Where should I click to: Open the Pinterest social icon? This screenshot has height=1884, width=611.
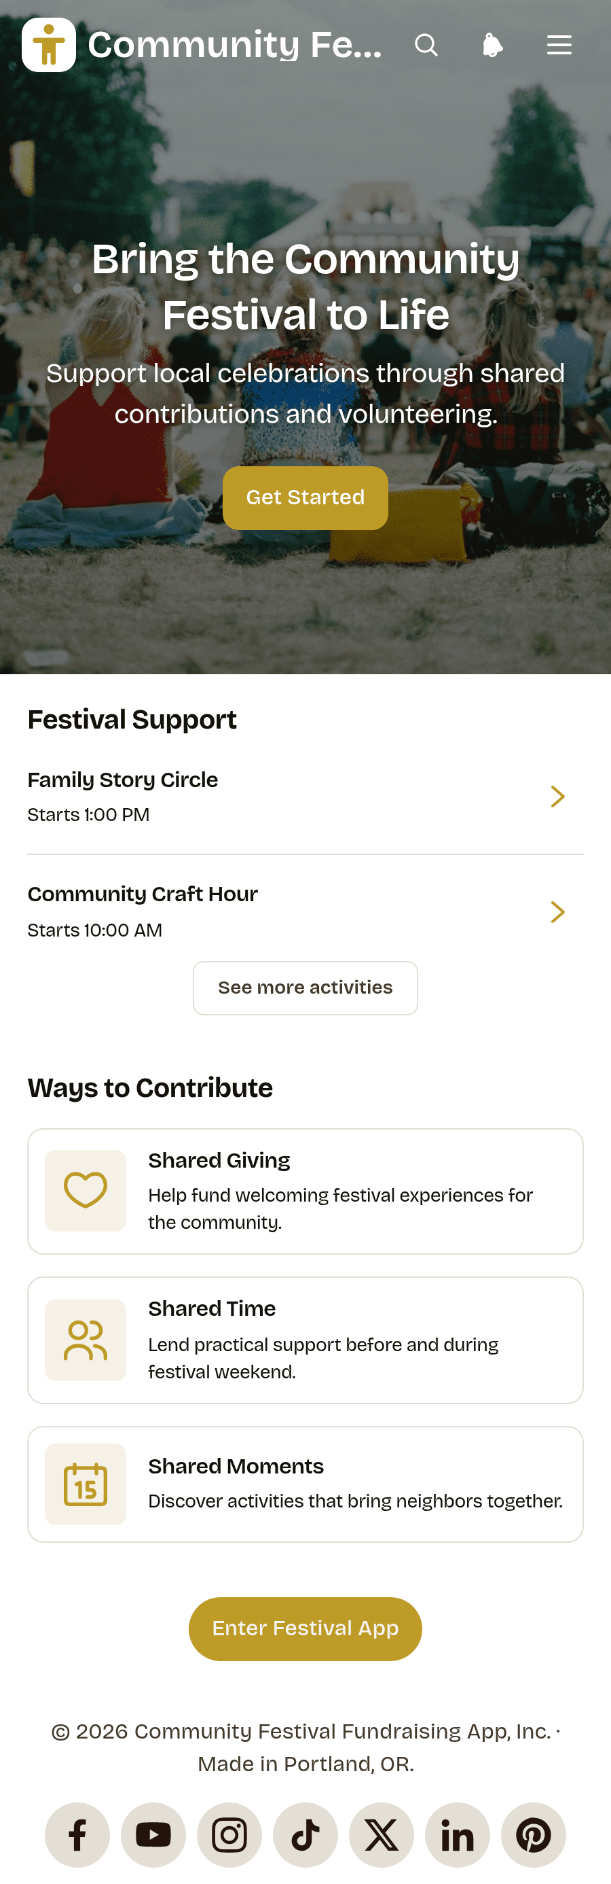534,1835
